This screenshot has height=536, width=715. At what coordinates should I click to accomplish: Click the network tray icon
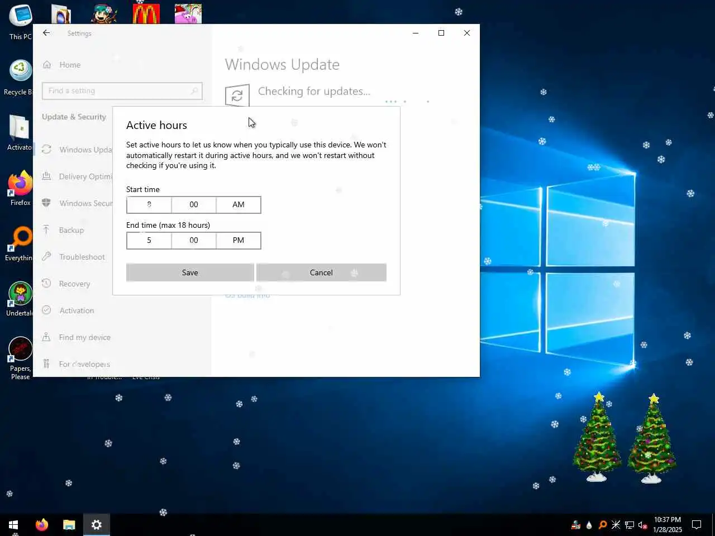pos(630,525)
